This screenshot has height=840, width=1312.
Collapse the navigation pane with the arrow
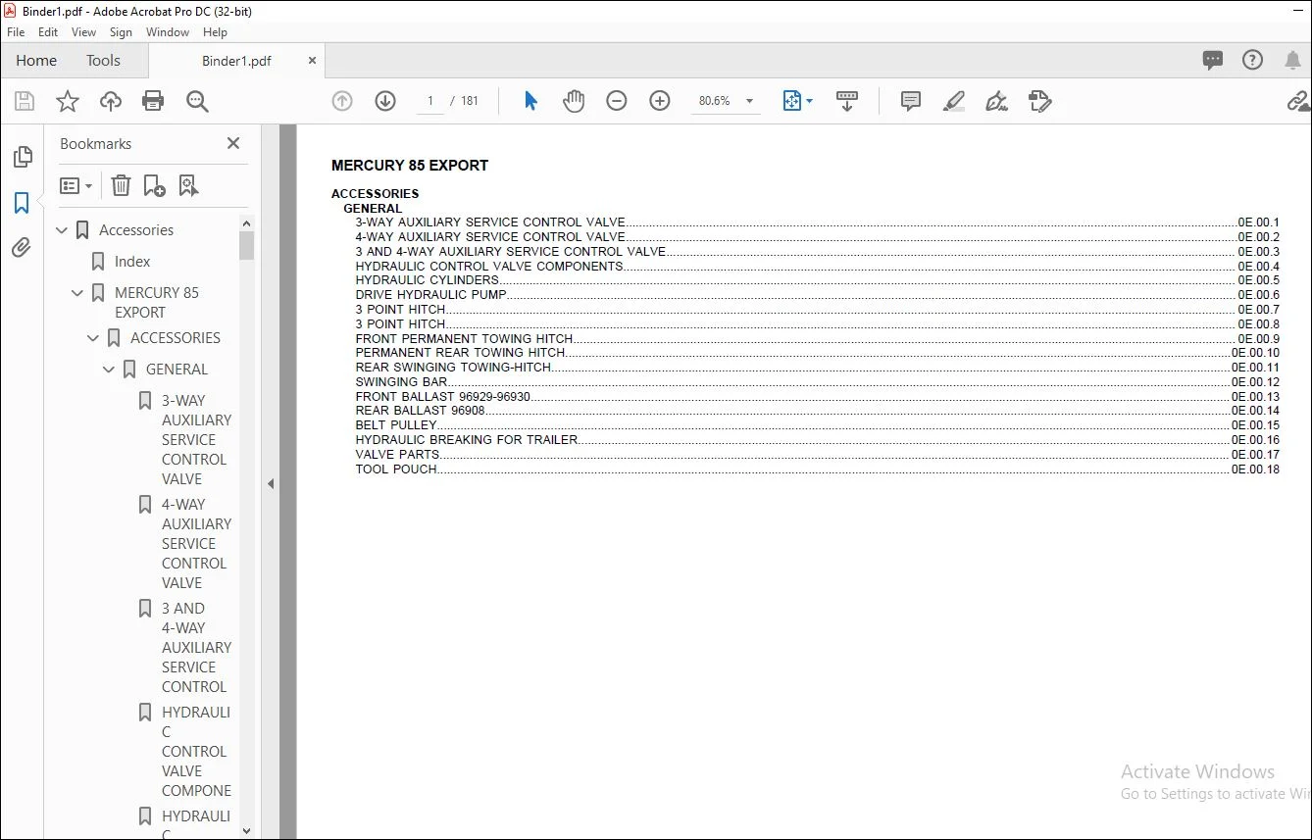pos(271,483)
